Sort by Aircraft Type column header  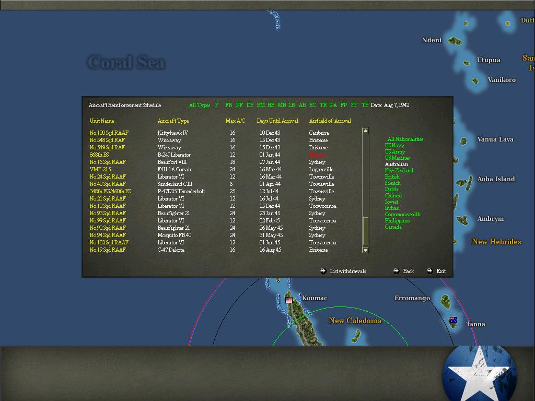tap(173, 121)
